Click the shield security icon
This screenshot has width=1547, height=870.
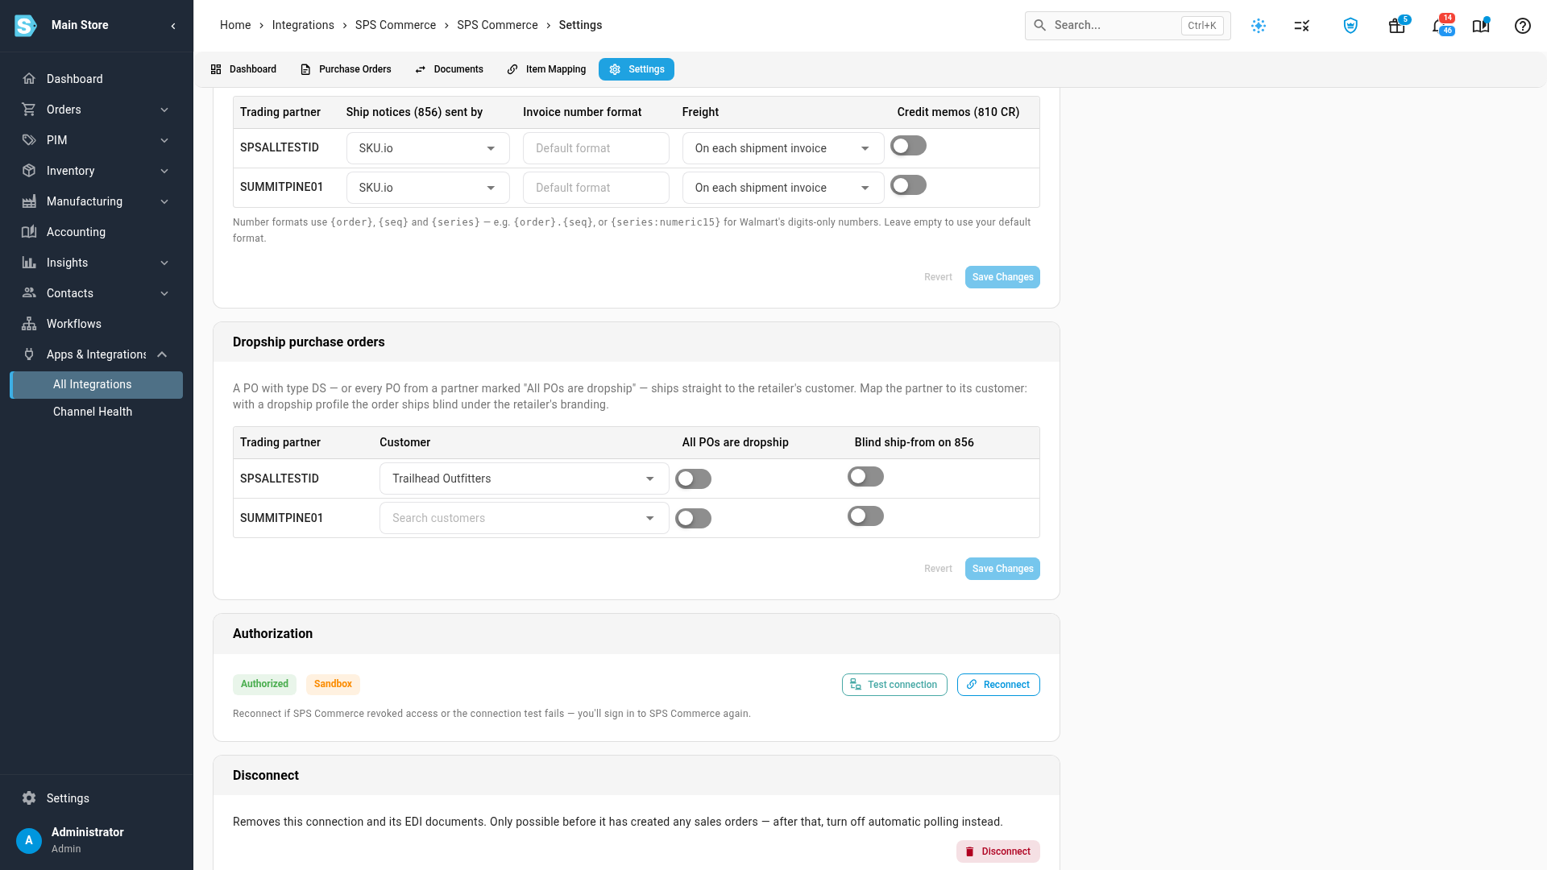[x=1350, y=26]
